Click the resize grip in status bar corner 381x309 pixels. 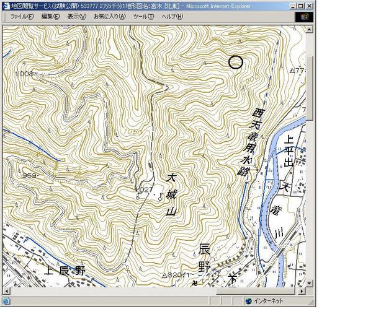point(312,302)
